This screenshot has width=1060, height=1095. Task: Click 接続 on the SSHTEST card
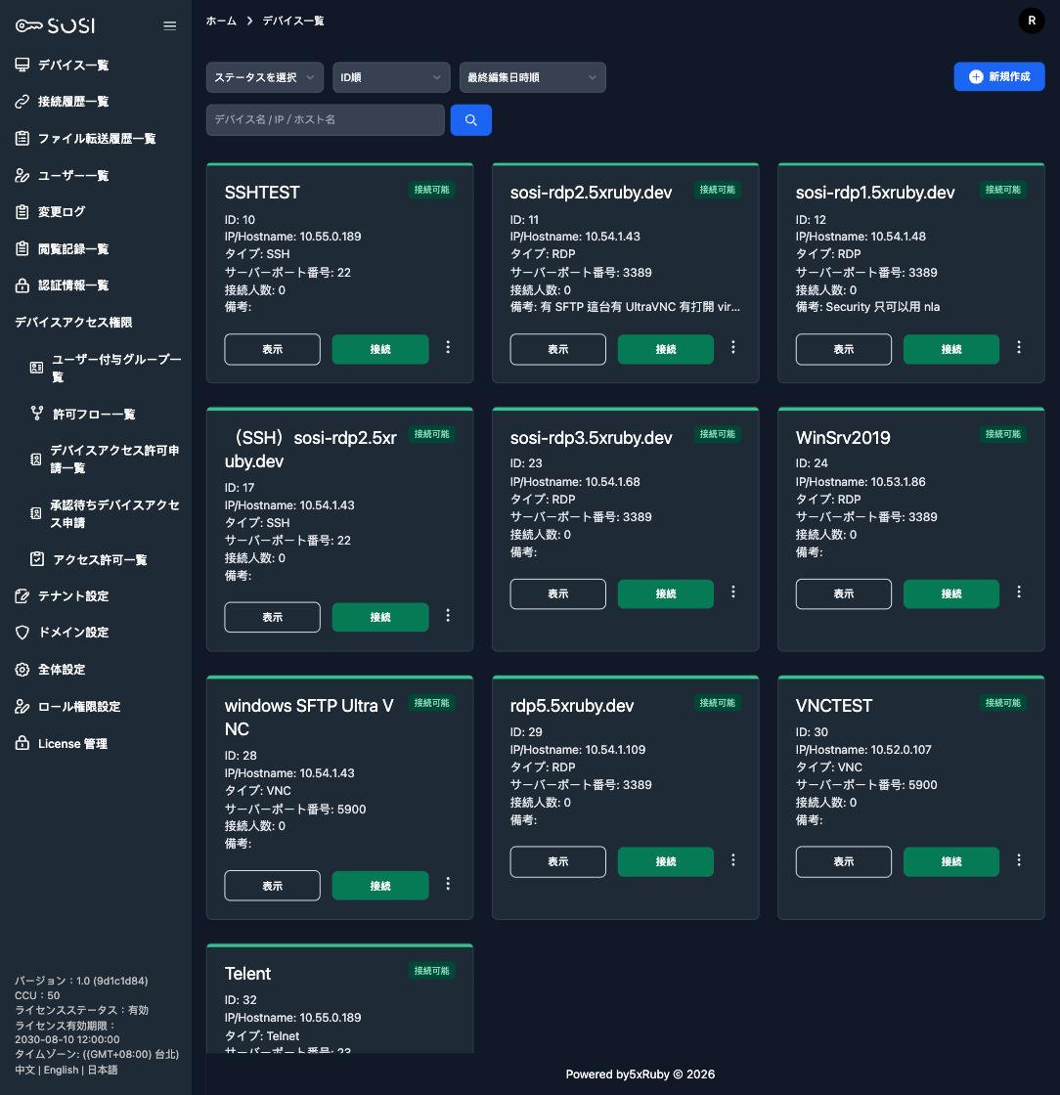379,349
